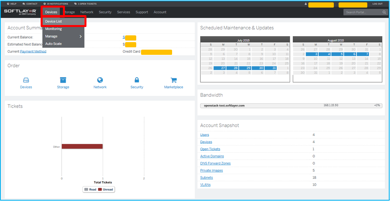Click the Marketplace cart icon
The width and height of the screenshot is (390, 201).
(x=173, y=80)
